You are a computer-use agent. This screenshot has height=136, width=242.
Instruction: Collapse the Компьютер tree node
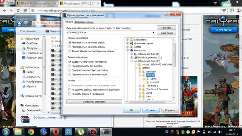pos(127,50)
